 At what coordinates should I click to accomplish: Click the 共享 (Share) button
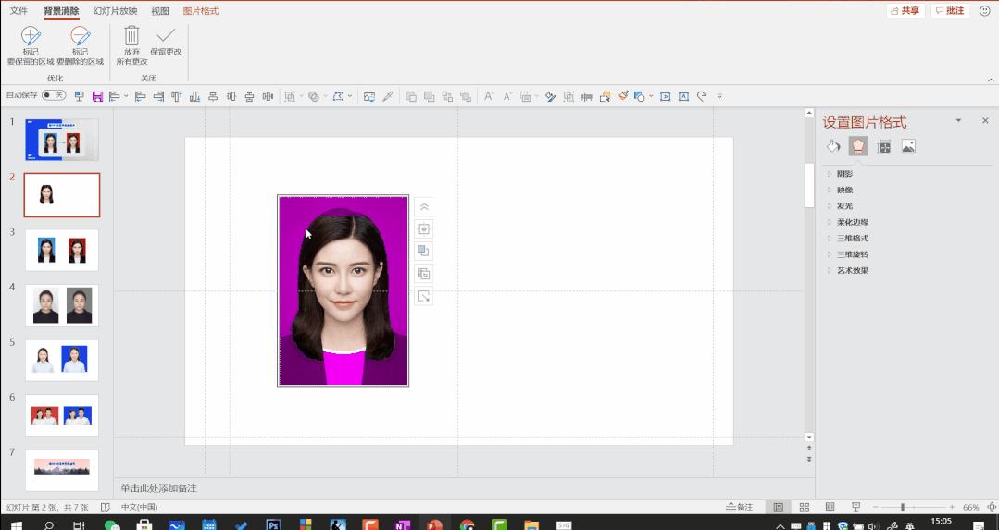click(905, 11)
